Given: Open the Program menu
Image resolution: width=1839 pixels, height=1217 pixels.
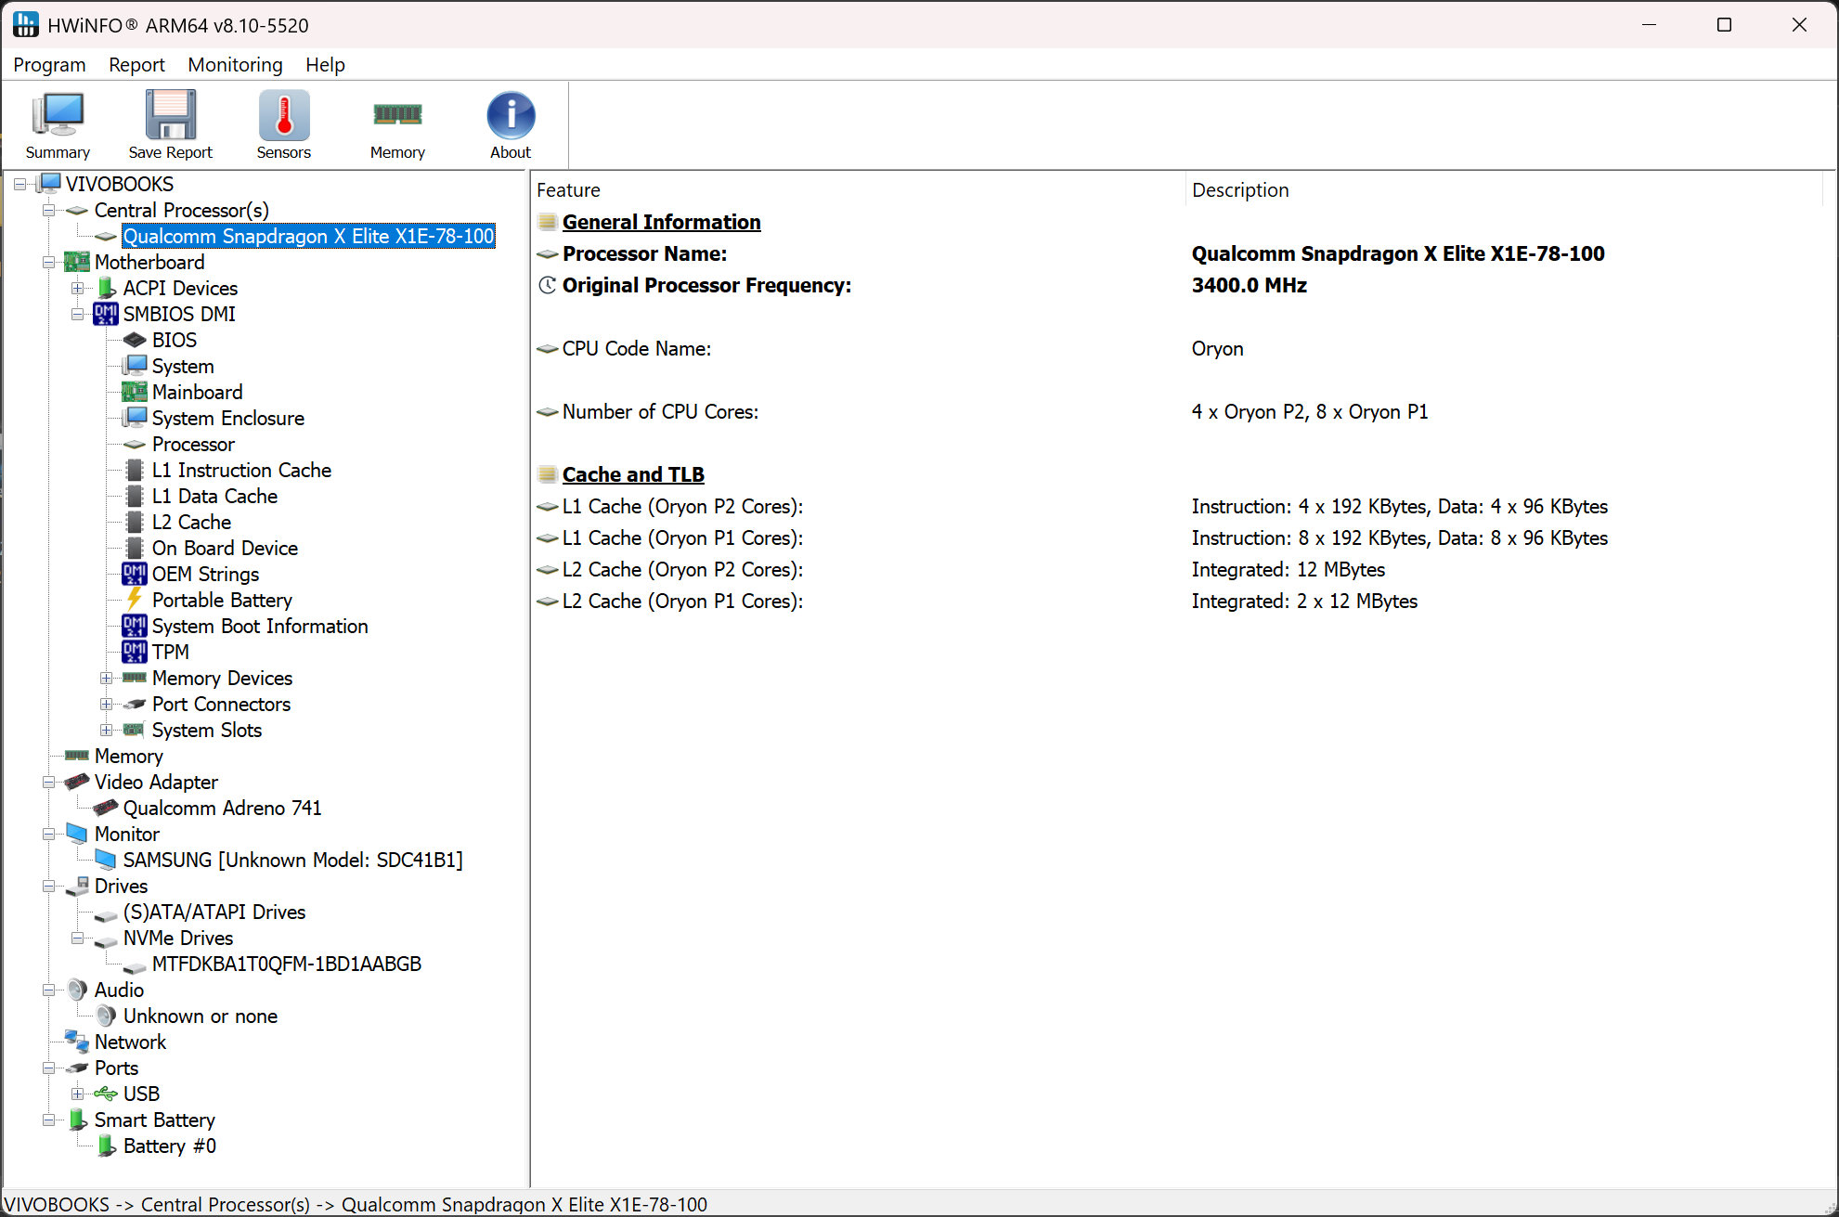Looking at the screenshot, I should [x=49, y=64].
